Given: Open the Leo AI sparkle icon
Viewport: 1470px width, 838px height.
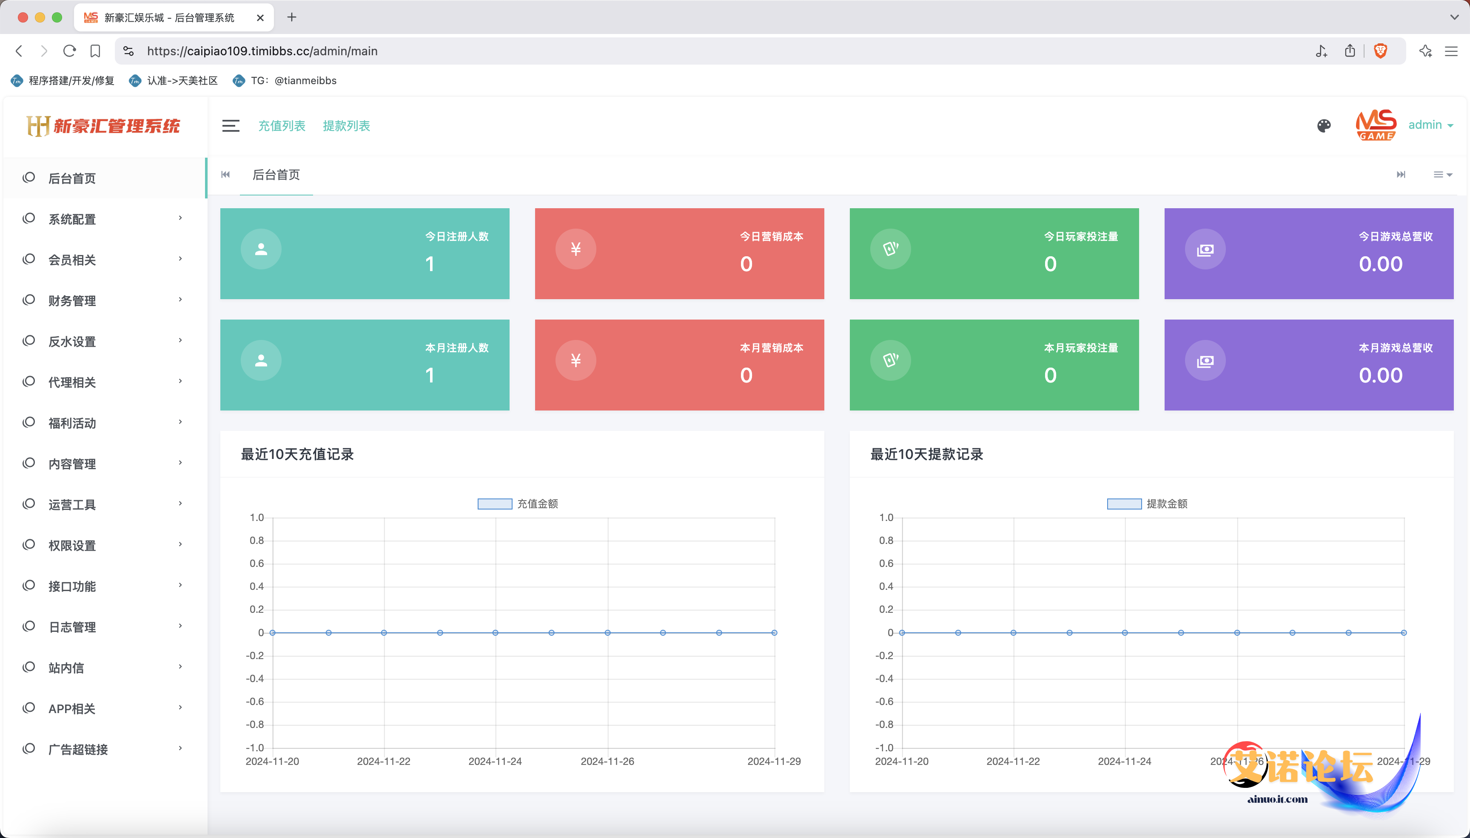Looking at the screenshot, I should click(1425, 51).
